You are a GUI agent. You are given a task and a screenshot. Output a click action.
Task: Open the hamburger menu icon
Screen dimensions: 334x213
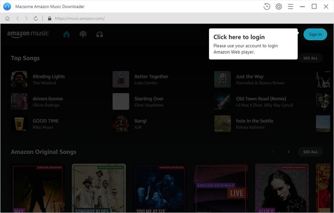290,7
